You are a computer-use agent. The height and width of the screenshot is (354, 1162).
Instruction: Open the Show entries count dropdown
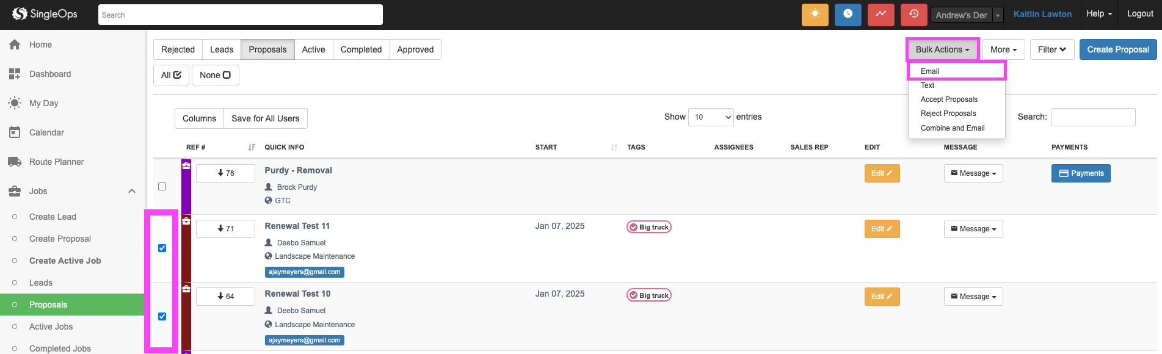[x=711, y=117]
